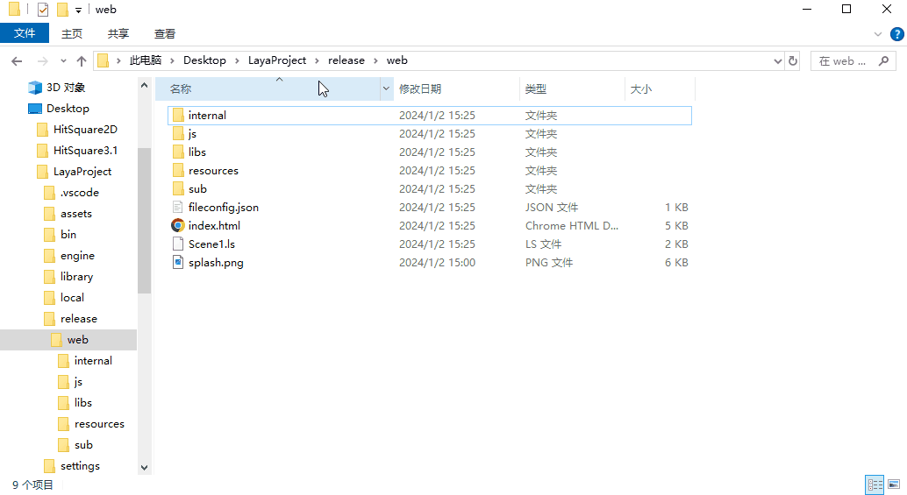Select the splash.png image file icon

178,263
